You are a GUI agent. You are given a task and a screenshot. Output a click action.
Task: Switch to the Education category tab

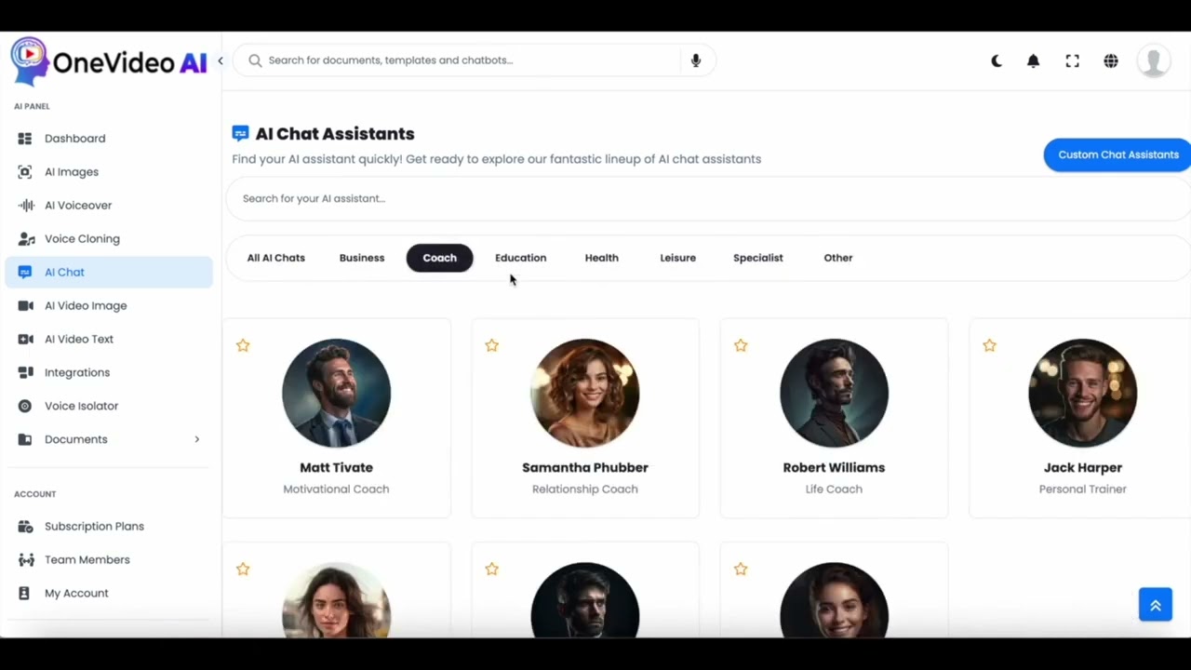click(x=520, y=258)
